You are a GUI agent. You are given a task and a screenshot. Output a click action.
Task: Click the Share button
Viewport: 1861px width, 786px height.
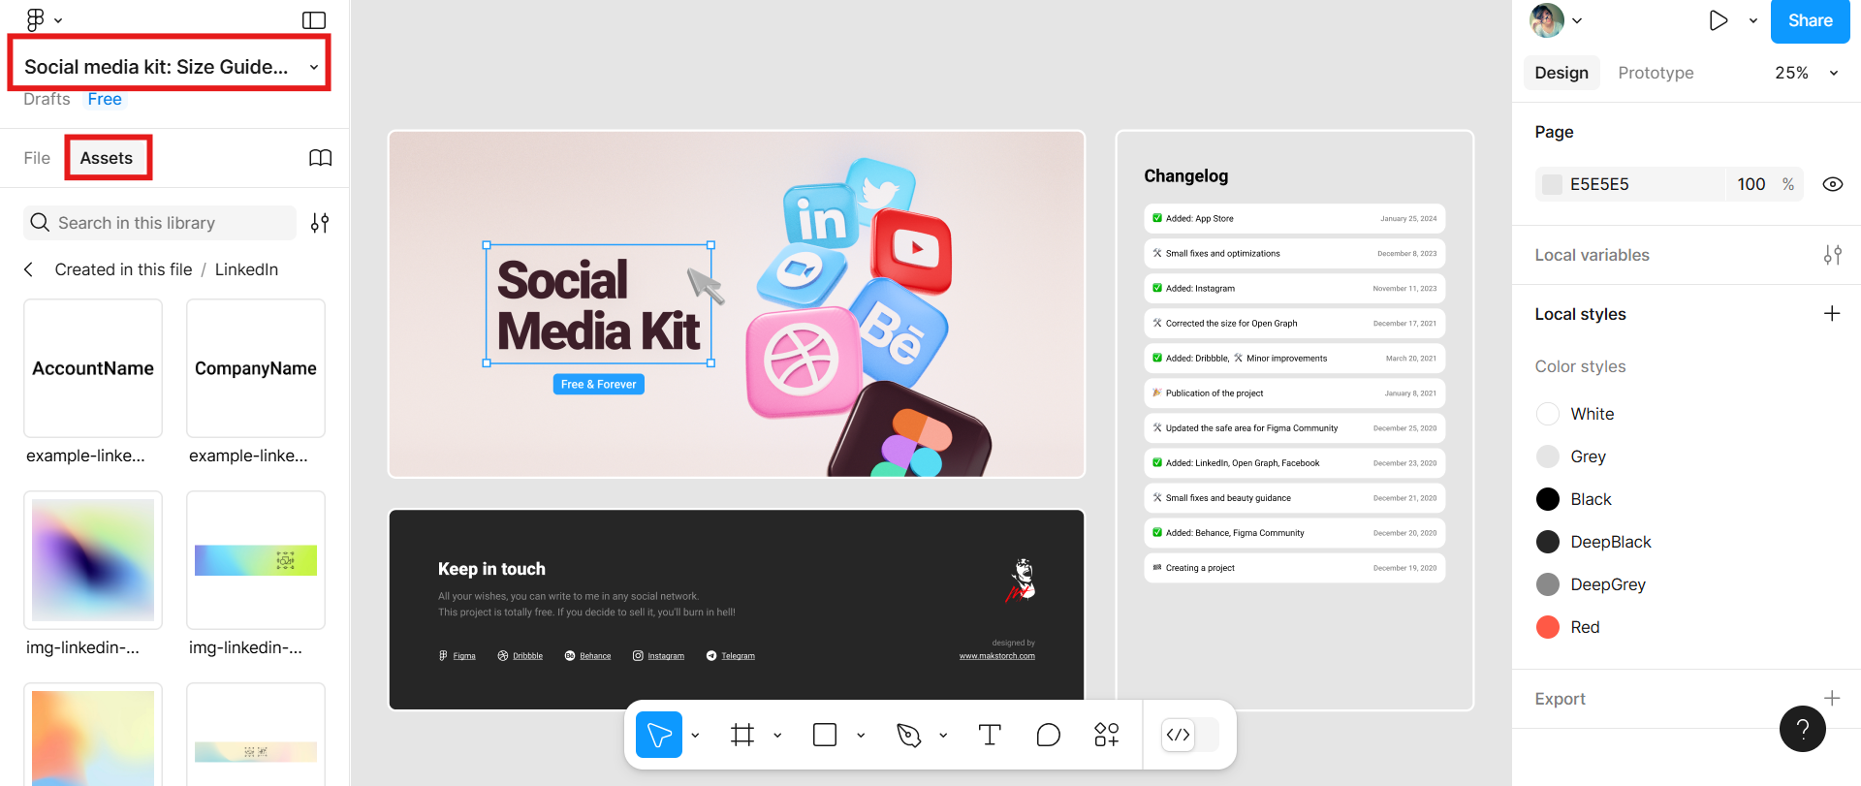(x=1810, y=21)
